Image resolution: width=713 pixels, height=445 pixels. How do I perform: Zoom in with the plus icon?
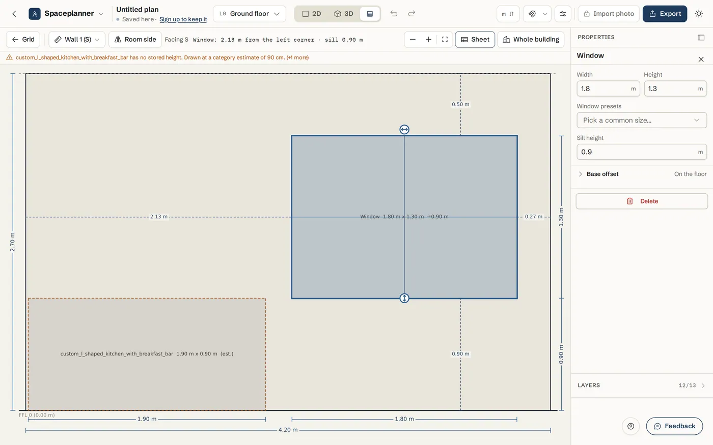pos(428,39)
